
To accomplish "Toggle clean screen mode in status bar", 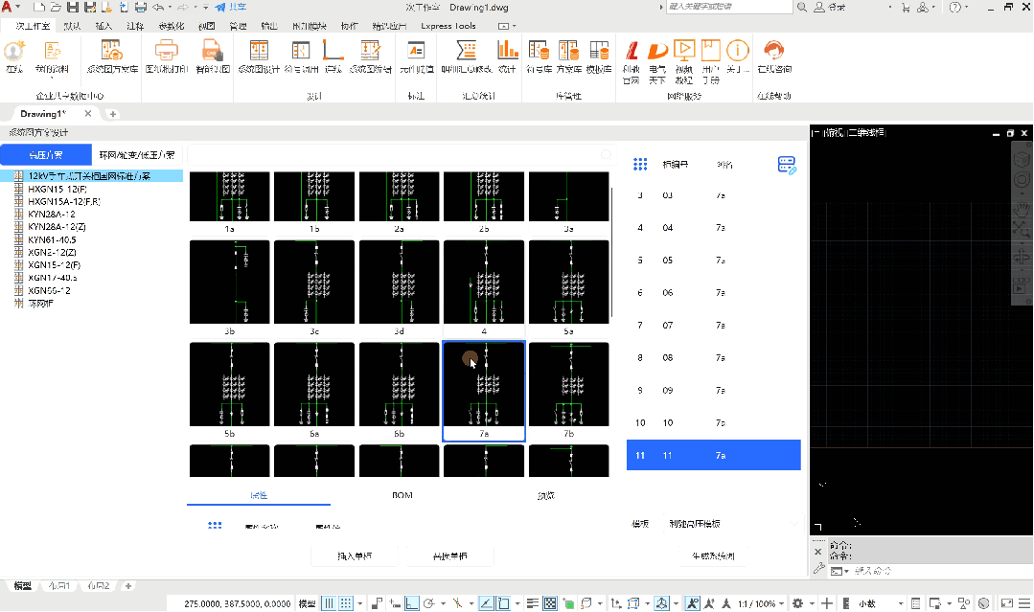I will click(1007, 603).
